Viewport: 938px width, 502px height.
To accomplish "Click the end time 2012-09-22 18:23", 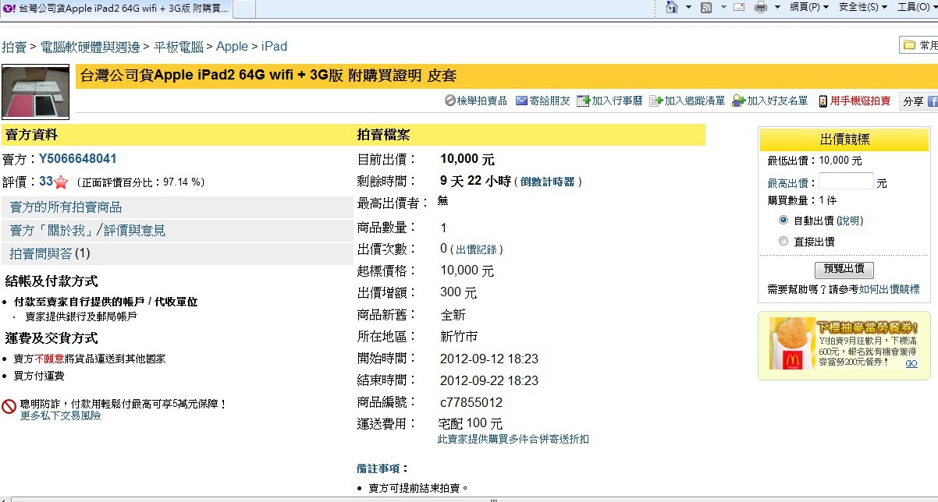I will (x=489, y=380).
